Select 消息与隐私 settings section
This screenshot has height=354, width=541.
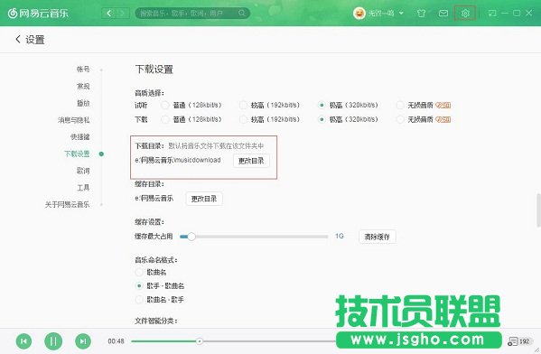pyautogui.click(x=73, y=120)
